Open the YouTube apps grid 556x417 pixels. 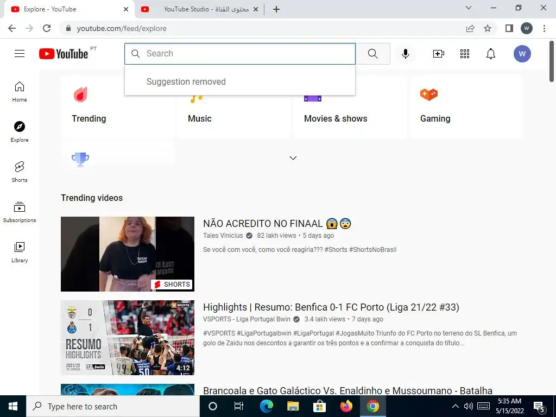(465, 54)
